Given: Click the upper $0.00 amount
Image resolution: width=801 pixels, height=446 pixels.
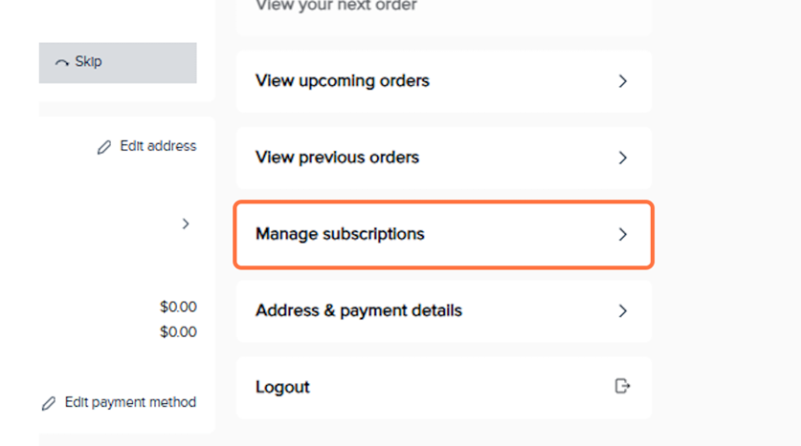Looking at the screenshot, I should pyautogui.click(x=178, y=308).
